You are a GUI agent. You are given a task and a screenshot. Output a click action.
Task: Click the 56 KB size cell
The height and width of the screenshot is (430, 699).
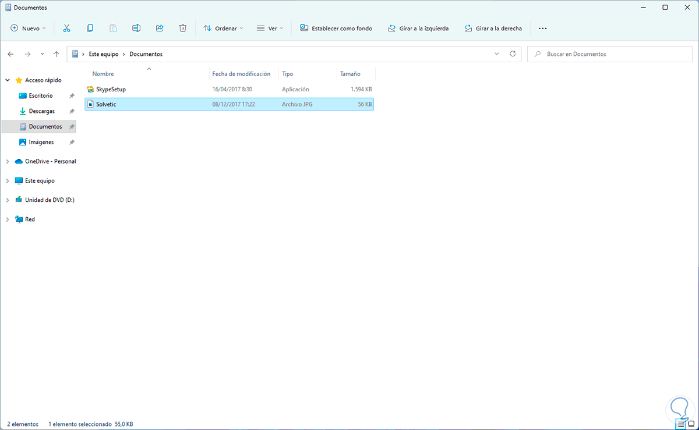365,104
